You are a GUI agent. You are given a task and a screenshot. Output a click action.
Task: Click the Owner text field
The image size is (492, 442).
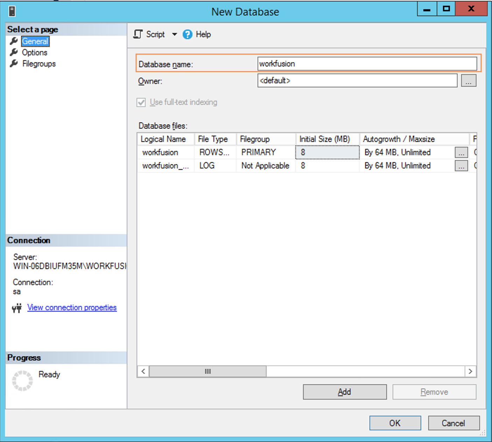pos(357,80)
